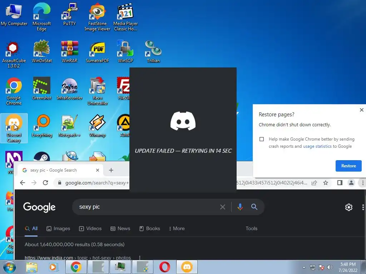Open Trillian desktop shortcut
Viewport: 366px width, 274px height.
[x=153, y=52]
